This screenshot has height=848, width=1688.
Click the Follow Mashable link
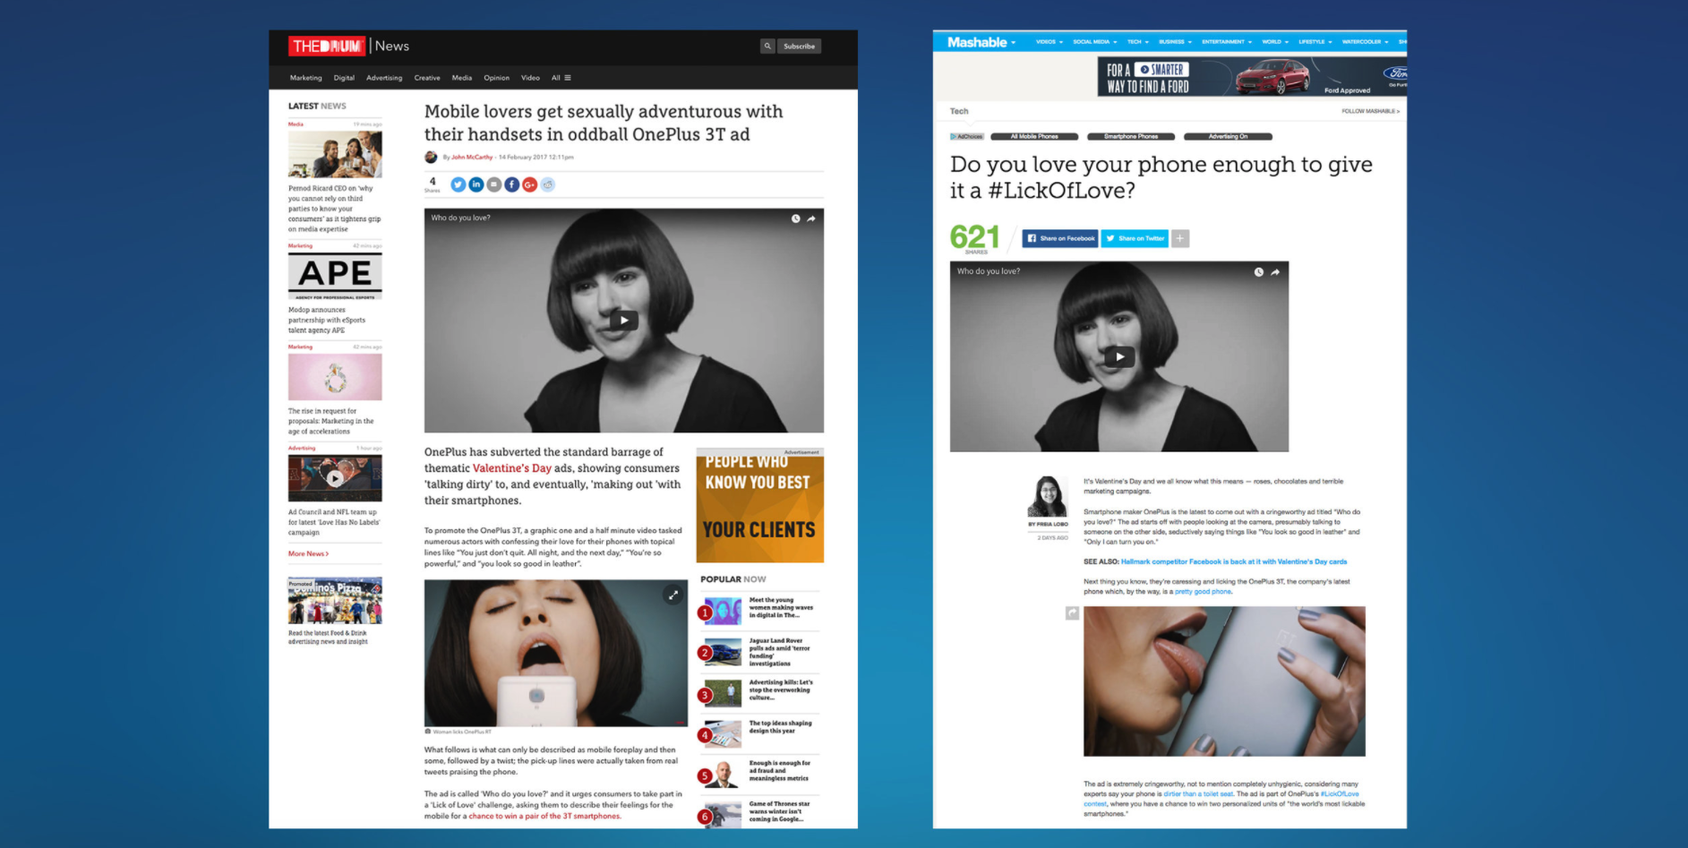pos(1370,111)
